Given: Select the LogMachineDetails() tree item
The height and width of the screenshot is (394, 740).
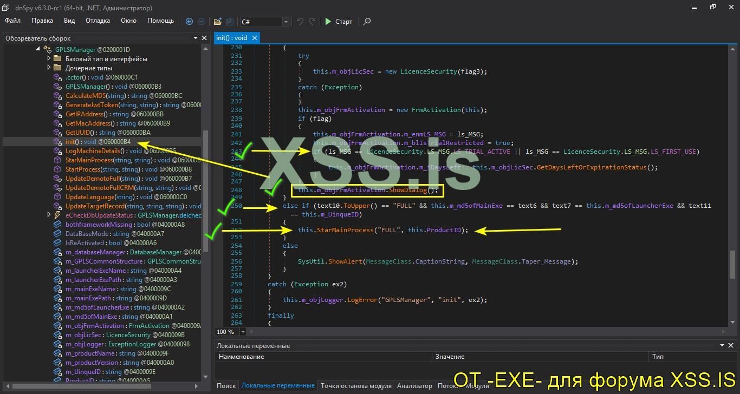Looking at the screenshot, I should click(x=121, y=151).
